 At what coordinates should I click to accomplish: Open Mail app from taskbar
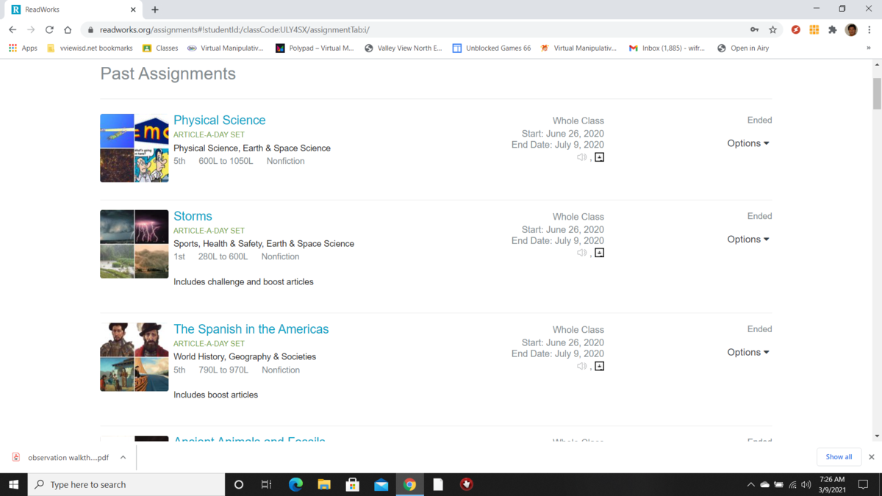(x=381, y=484)
